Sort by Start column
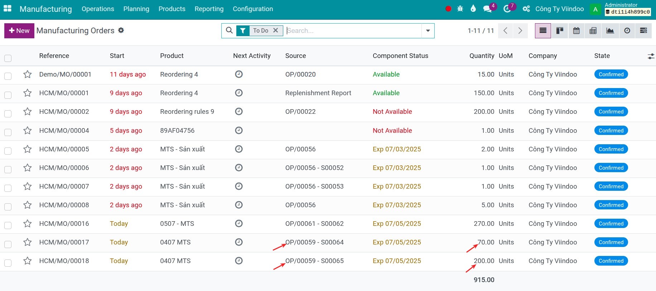 click(117, 56)
